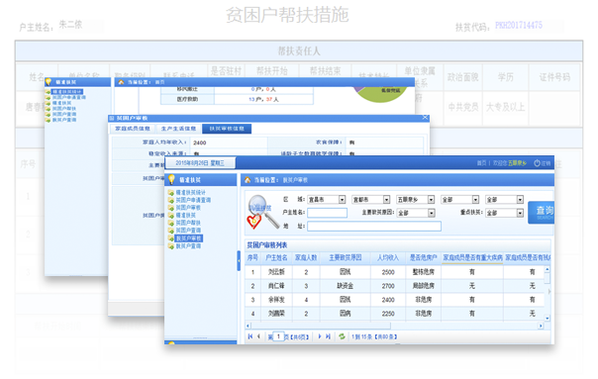598x379 pixels.
Task: Click next page arrow in pager
Action: [x=320, y=336]
